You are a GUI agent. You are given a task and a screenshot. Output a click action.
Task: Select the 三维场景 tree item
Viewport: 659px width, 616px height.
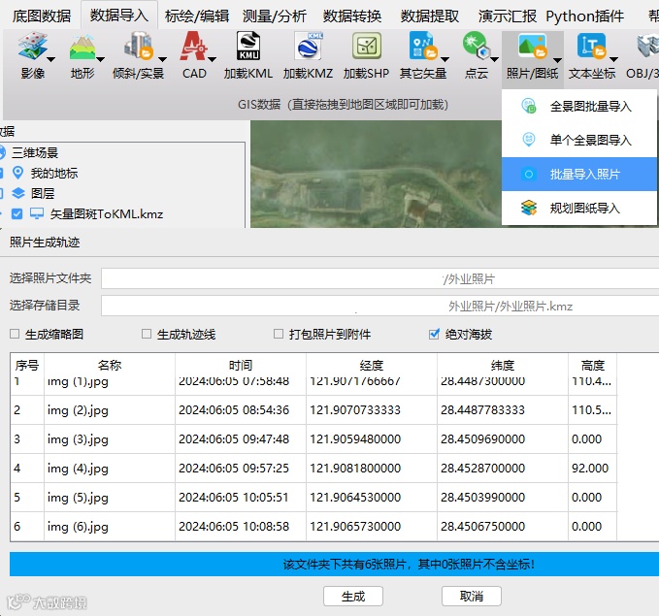[35, 152]
